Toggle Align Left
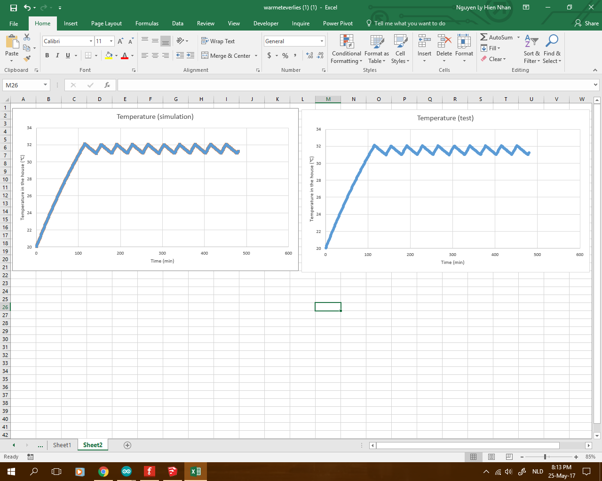Viewport: 602px width, 481px height. tap(145, 55)
